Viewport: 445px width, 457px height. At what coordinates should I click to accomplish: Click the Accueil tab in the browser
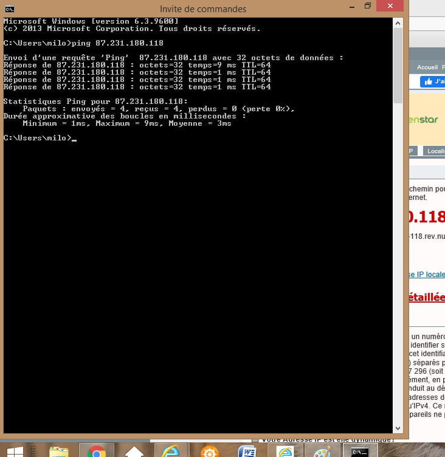click(x=427, y=67)
